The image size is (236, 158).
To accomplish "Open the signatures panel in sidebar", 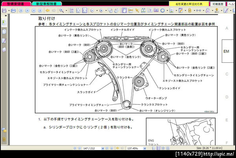I will pos(4,41).
